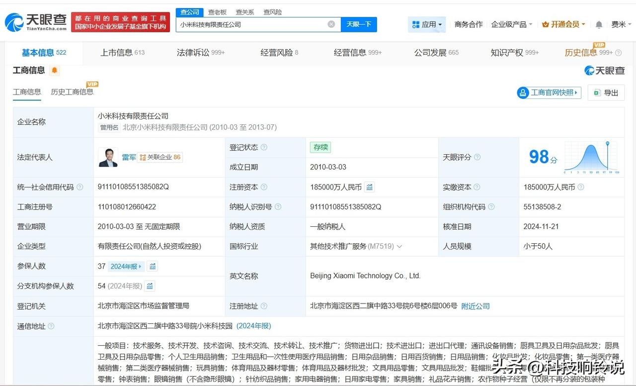Click the help icon beside 统一社会信用代码
The width and height of the screenshot is (636, 386).
79,187
